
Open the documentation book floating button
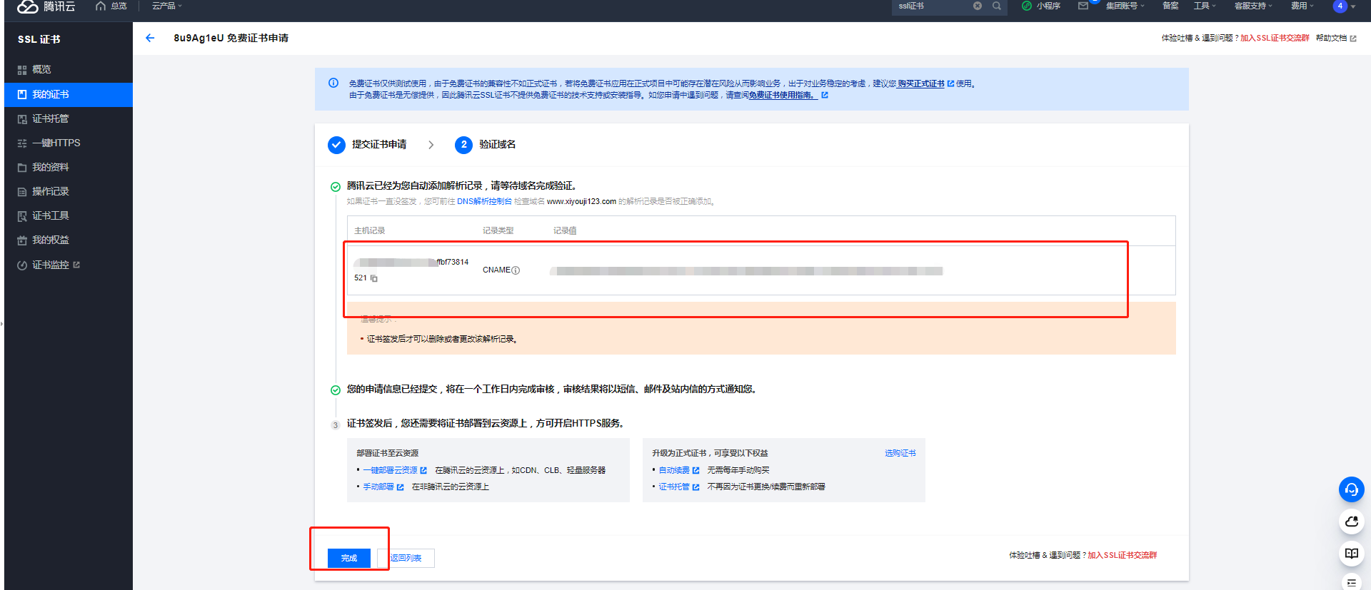point(1351,554)
